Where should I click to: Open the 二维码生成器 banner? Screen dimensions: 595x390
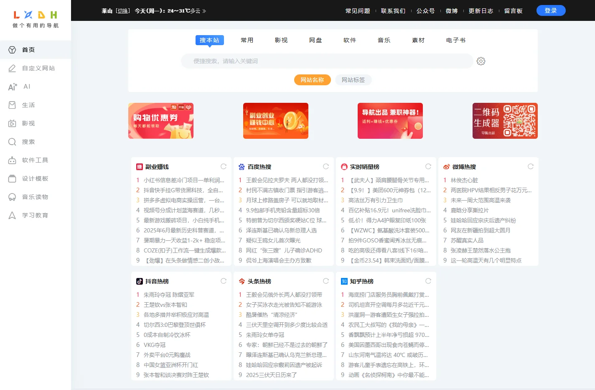pos(505,121)
